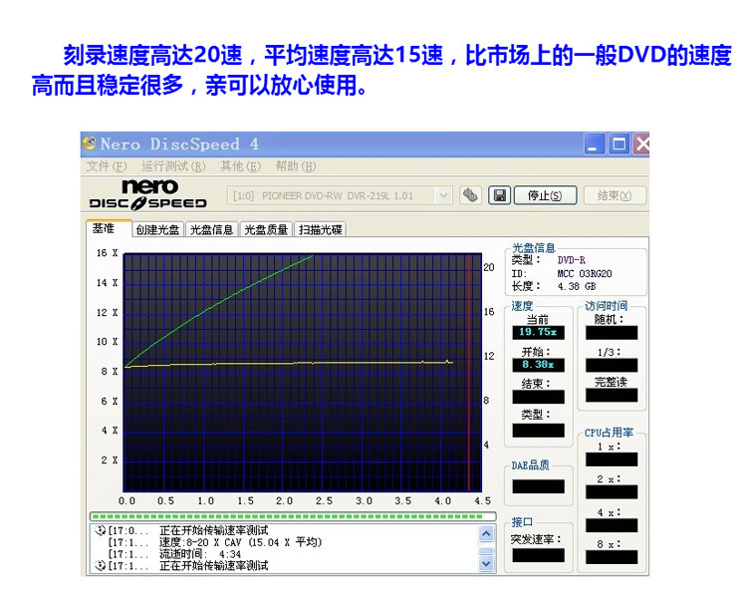Click the CPU 2 x usage box
Viewport: 747px width, 606px height.
[x=612, y=492]
